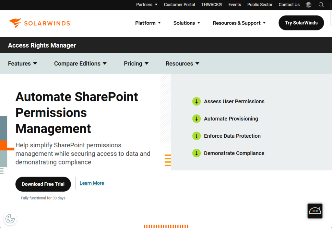Go to the Events page
Screen dimensions: 332x228
tap(235, 5)
